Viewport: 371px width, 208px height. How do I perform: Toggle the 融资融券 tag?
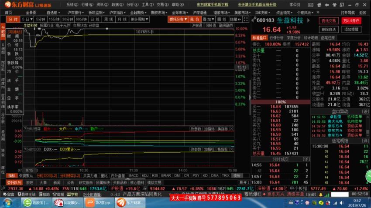coord(226,25)
